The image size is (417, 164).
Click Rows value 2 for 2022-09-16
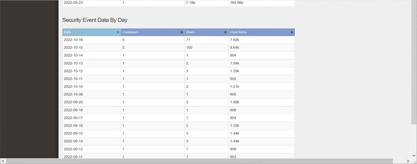187,126
